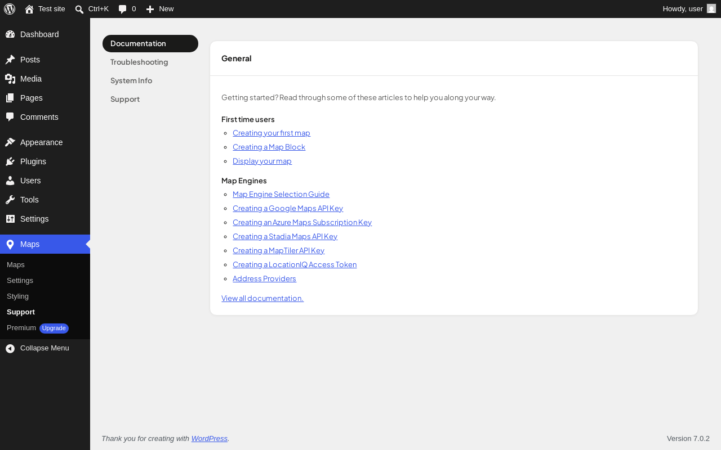
Task: Open Creating a LocationIQ Access Token link
Action: (x=295, y=264)
